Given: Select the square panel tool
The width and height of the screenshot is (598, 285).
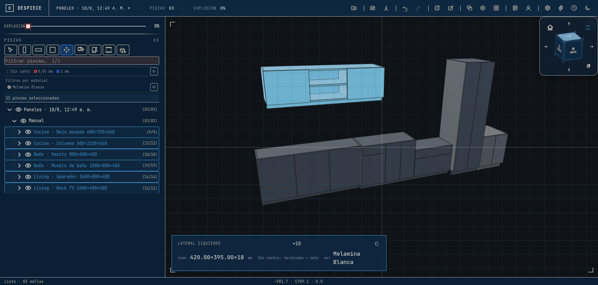Looking at the screenshot, I should pyautogui.click(x=53, y=50).
